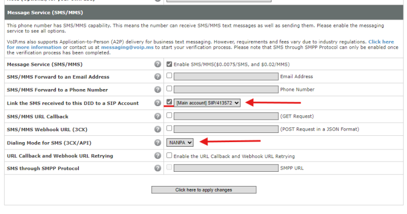Focus the SMPP URL input field

(x=226, y=168)
